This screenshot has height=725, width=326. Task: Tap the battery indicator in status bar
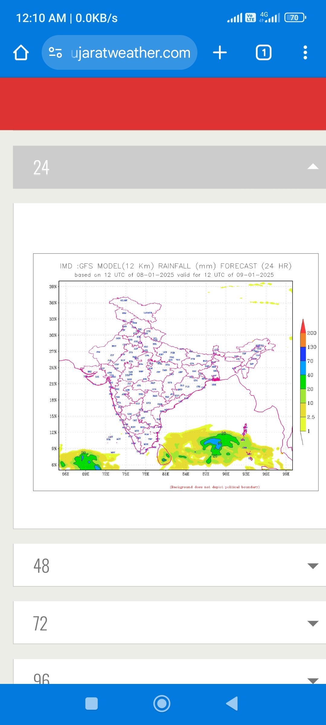click(x=295, y=18)
